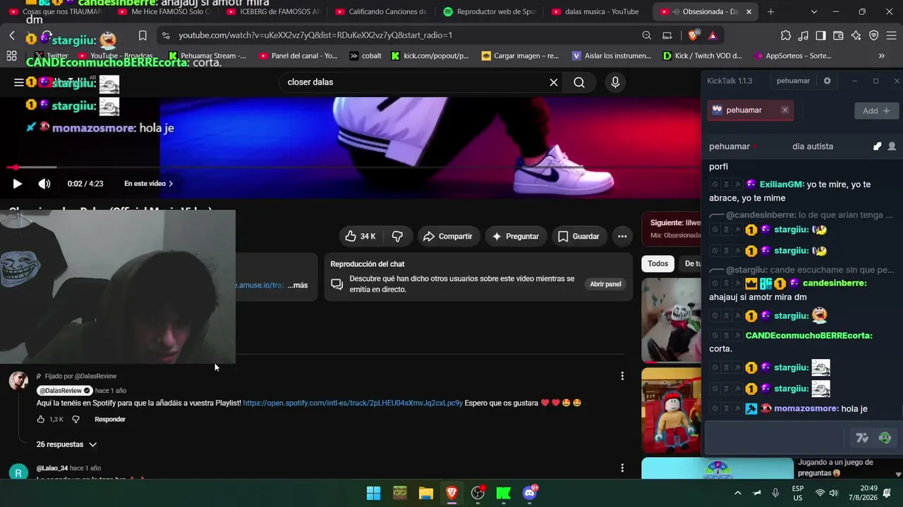Screen dimensions: 903x507
Task: Click the Preguntar button
Action: 515,237
